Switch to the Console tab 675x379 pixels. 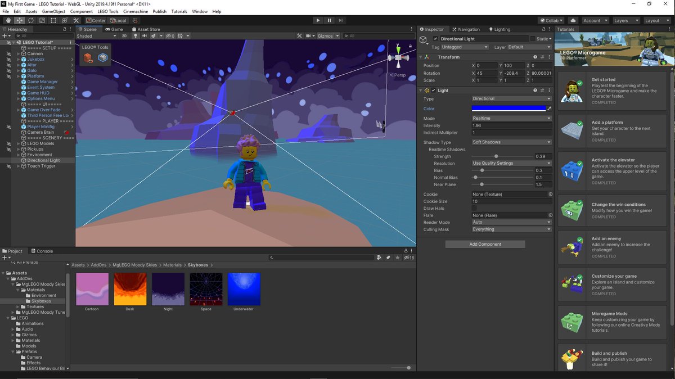tap(42, 251)
